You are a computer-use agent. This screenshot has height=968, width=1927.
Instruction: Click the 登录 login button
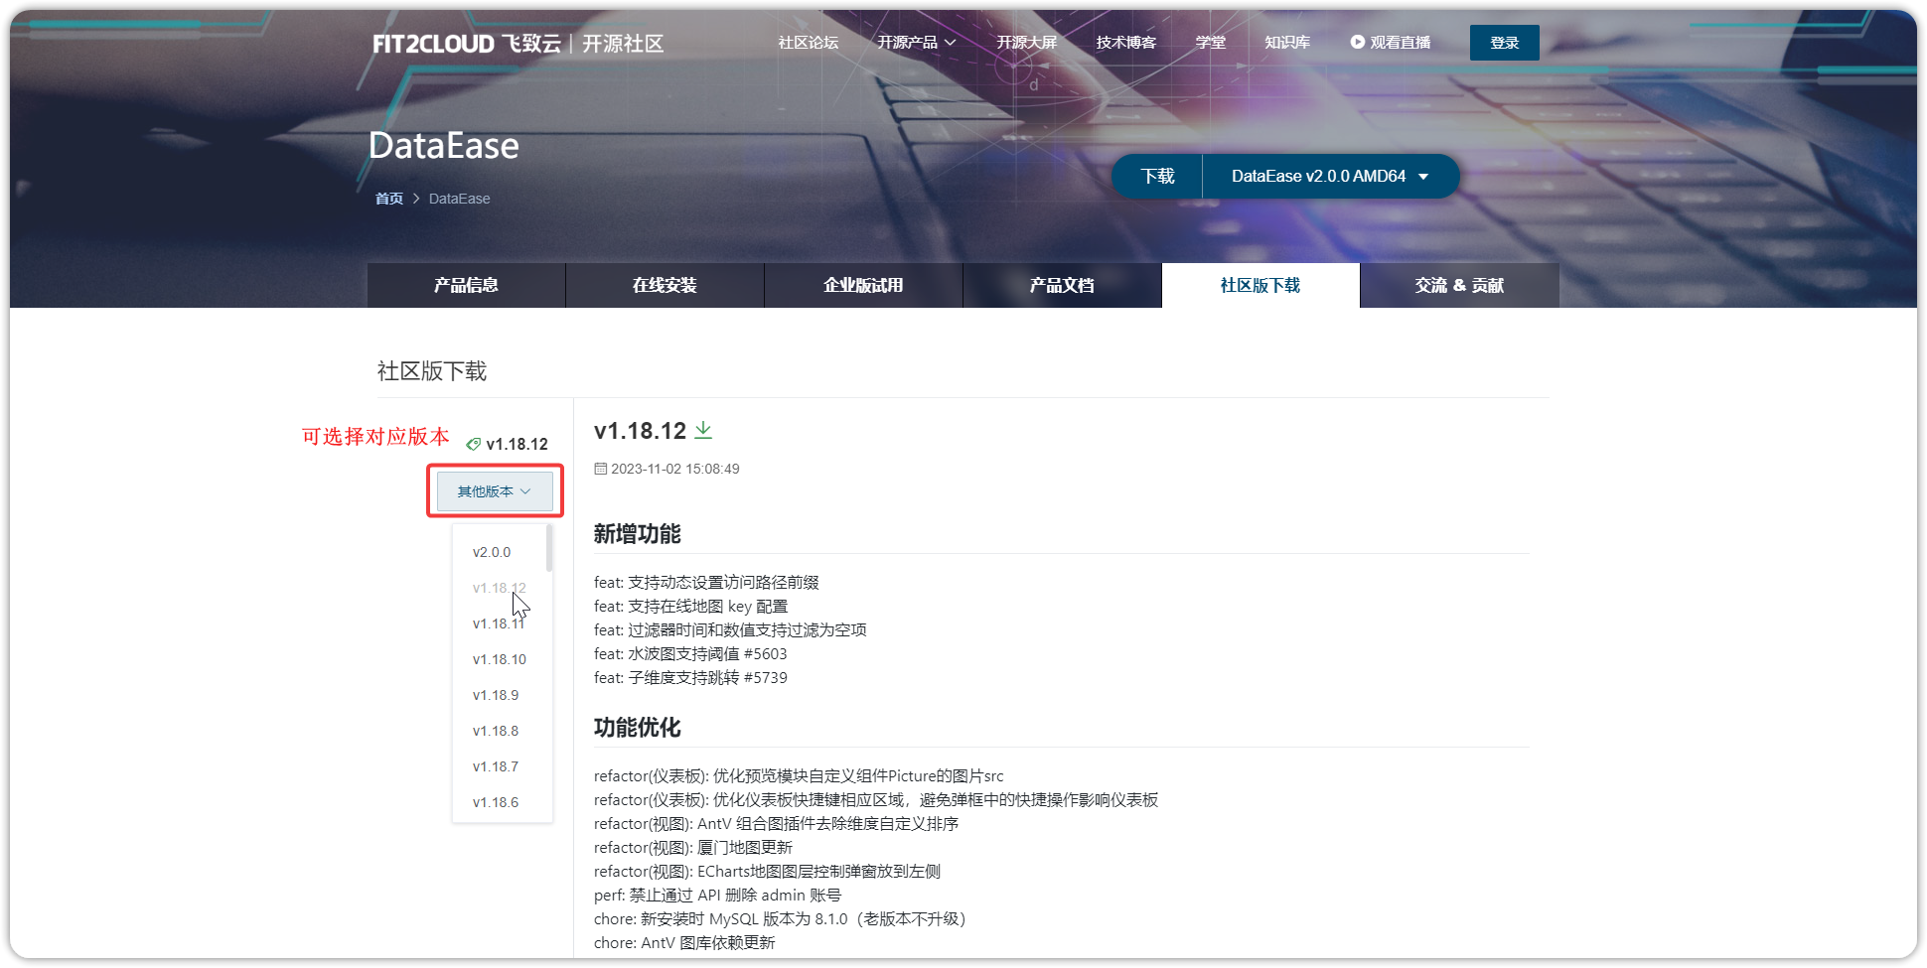(x=1503, y=42)
